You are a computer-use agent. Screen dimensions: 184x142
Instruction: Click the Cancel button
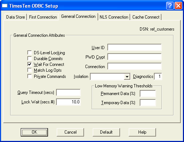pos(71,132)
